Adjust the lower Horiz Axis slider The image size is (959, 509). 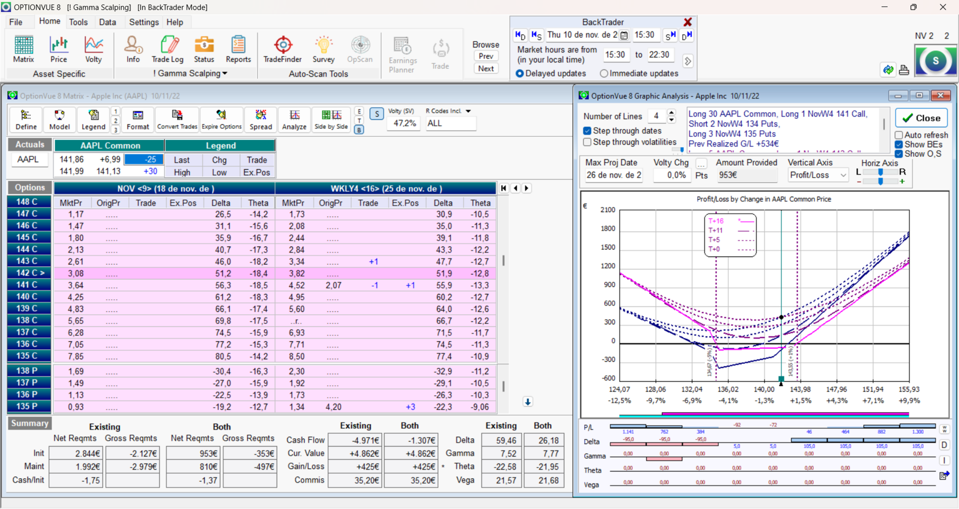[x=880, y=181]
